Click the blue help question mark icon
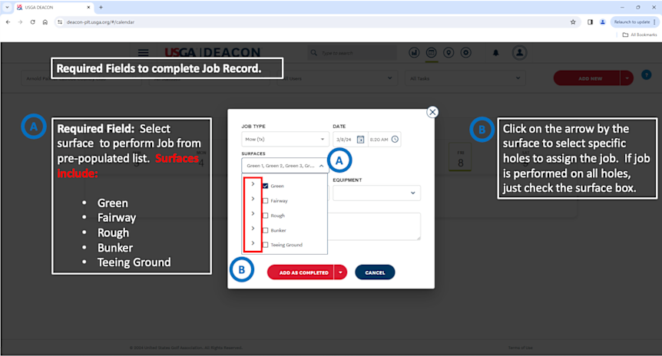662x356 pixels. coord(646,75)
